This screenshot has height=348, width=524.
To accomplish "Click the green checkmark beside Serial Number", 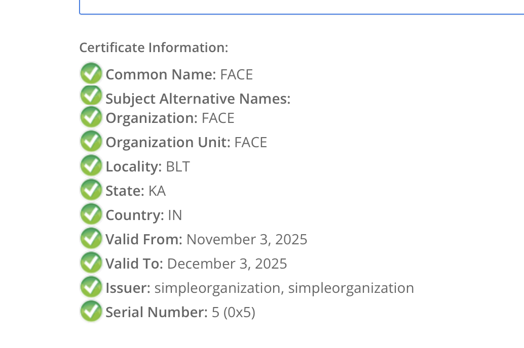I will coord(91,311).
